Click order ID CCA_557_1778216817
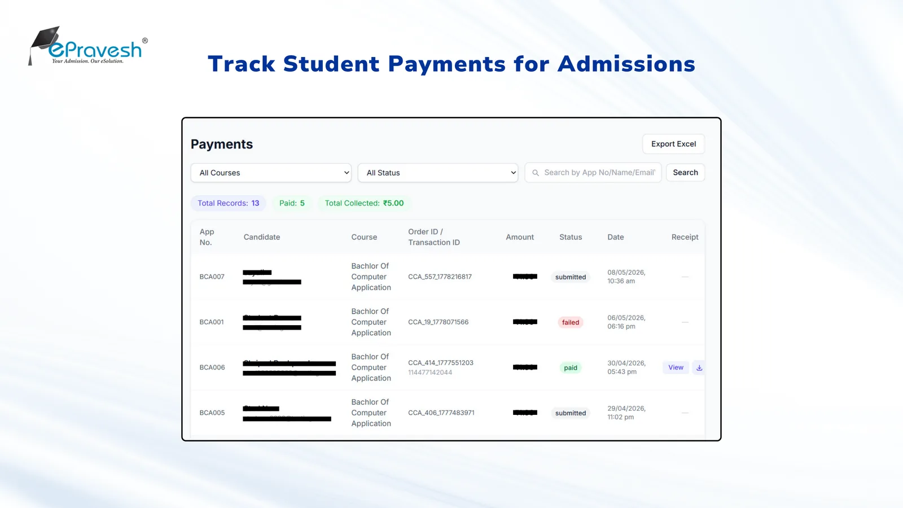The height and width of the screenshot is (508, 903). click(x=440, y=277)
